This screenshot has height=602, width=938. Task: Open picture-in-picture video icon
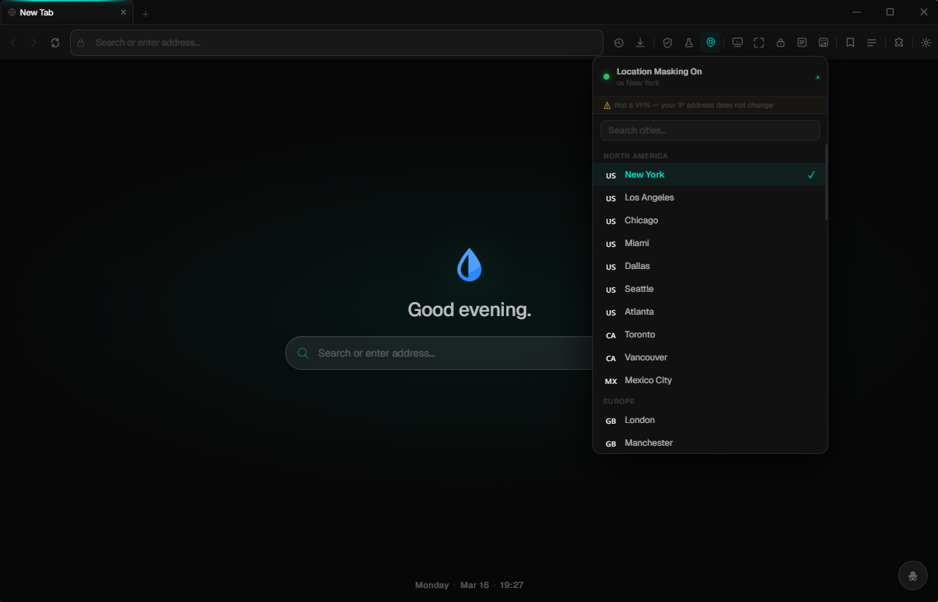tap(737, 42)
